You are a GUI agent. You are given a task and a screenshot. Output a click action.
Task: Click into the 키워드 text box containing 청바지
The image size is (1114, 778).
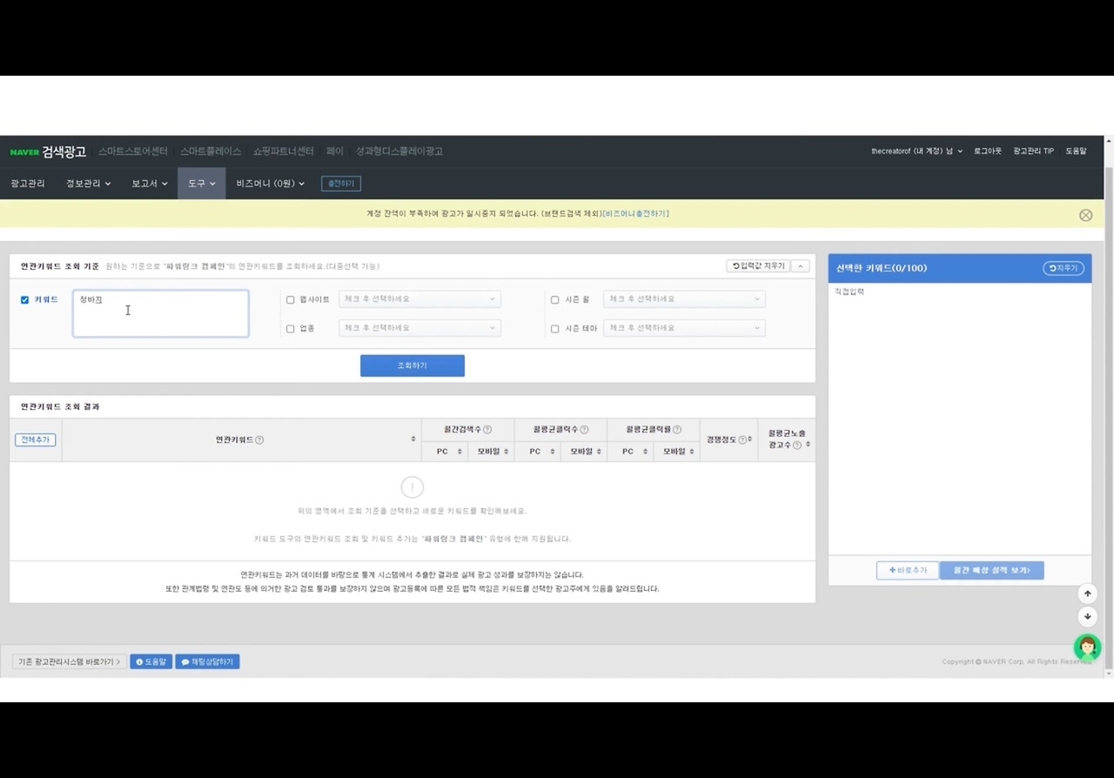(160, 313)
